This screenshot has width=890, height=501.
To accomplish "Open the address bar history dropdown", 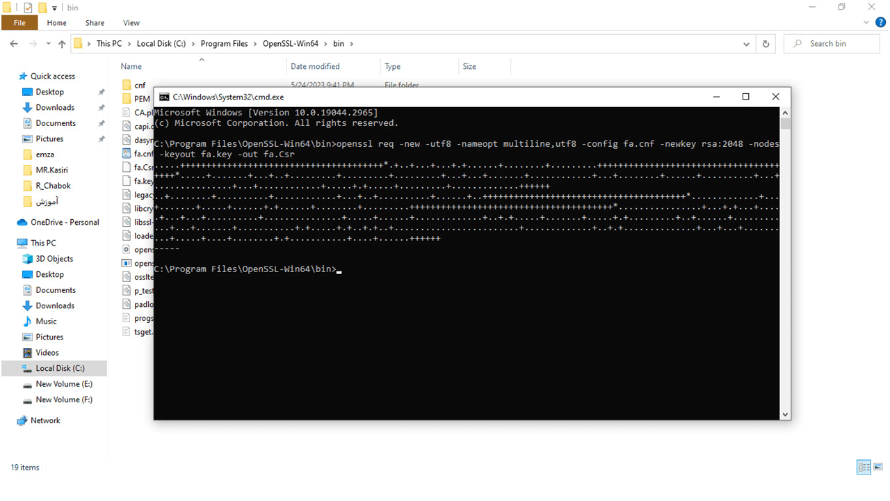I will [746, 44].
